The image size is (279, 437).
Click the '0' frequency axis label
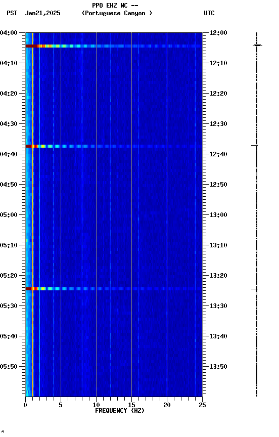[x=25, y=405]
